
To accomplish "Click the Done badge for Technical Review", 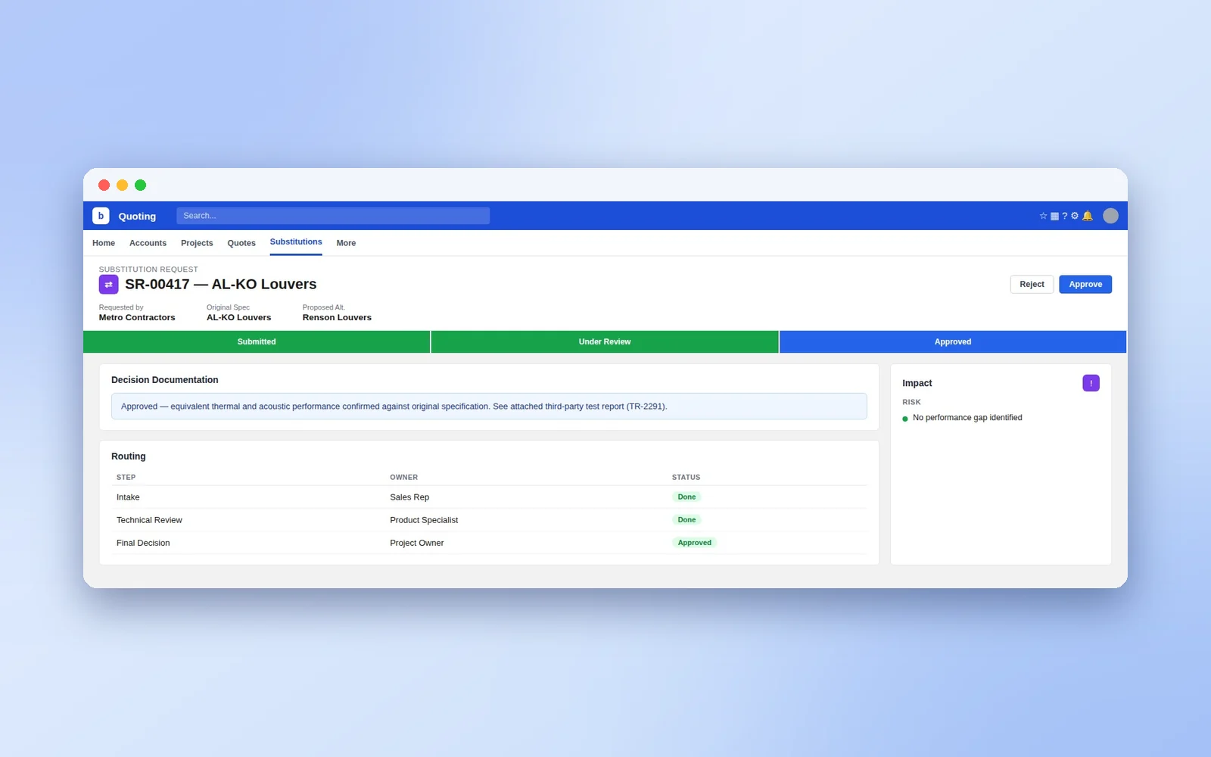I will click(x=686, y=520).
